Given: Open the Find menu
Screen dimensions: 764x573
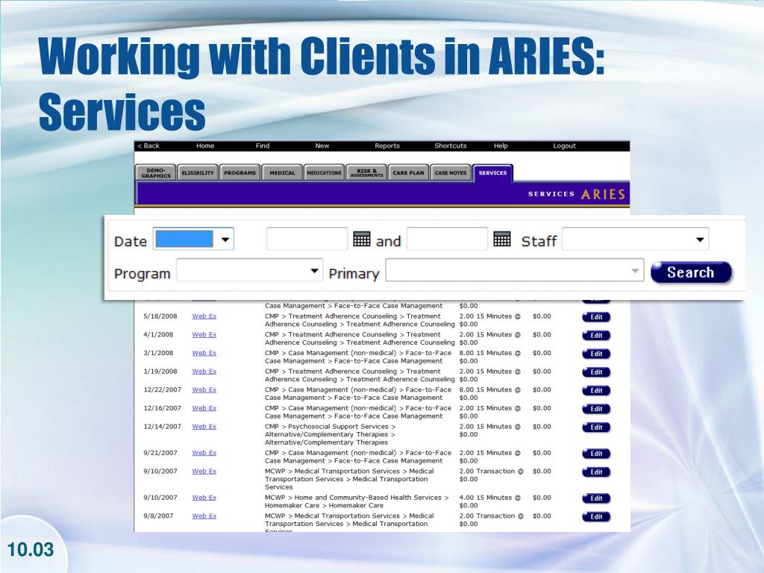Looking at the screenshot, I should coord(263,145).
